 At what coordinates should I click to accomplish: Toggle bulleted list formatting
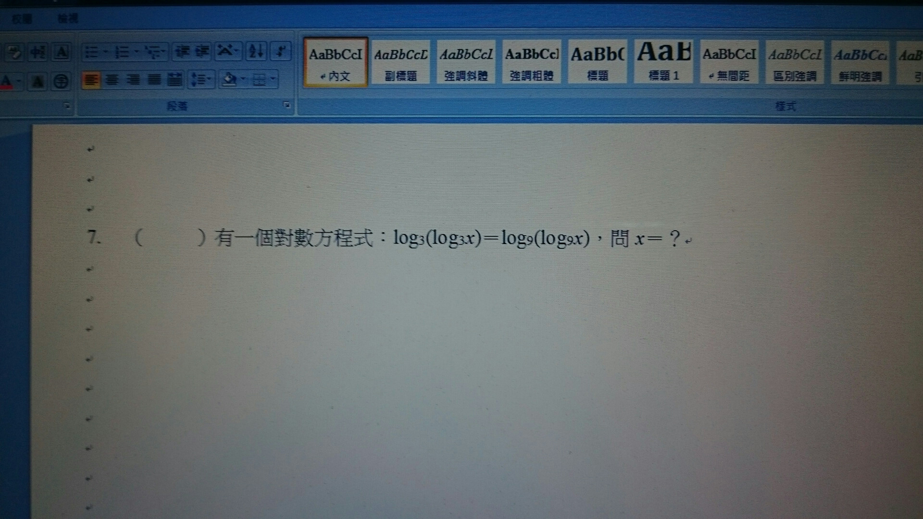pos(91,52)
